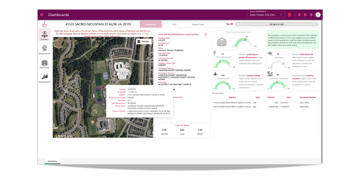
Task: Switch to the POI tab
Action: pos(174,24)
